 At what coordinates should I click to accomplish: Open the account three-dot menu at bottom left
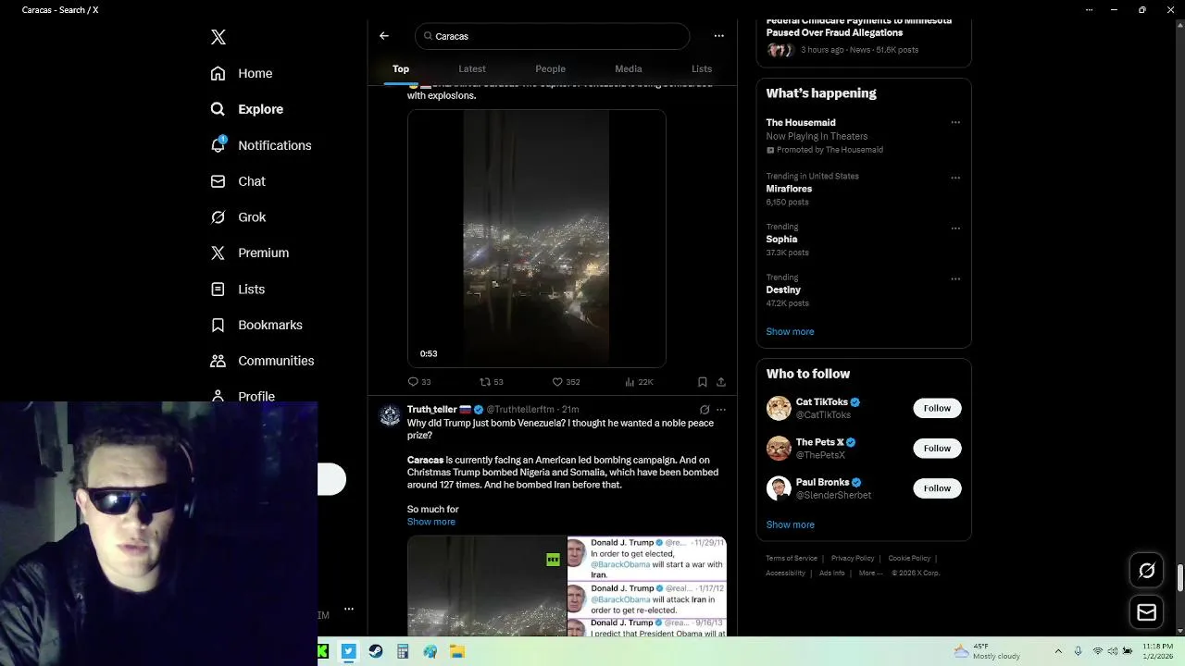[349, 609]
